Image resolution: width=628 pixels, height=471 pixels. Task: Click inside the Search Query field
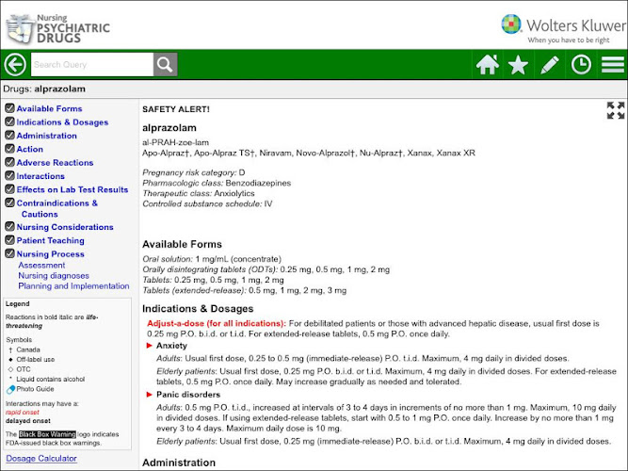(92, 65)
